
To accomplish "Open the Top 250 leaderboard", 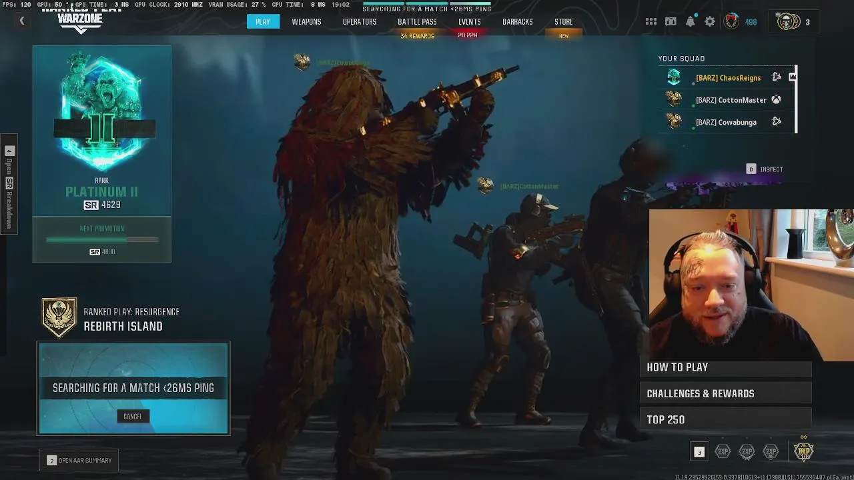I will pyautogui.click(x=725, y=419).
